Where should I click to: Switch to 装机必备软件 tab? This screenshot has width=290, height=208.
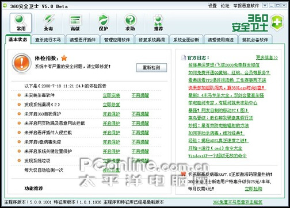(255, 40)
